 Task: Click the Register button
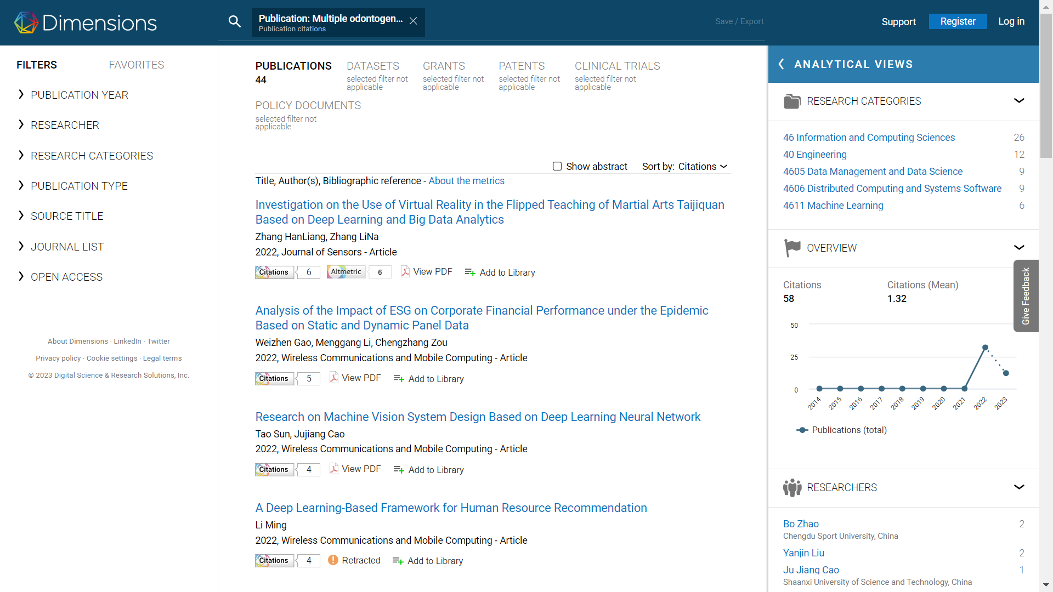click(x=958, y=21)
